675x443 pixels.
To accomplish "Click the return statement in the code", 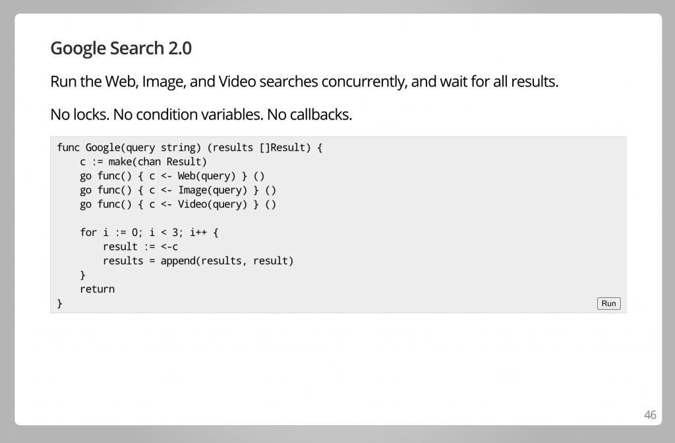I will pyautogui.click(x=97, y=289).
